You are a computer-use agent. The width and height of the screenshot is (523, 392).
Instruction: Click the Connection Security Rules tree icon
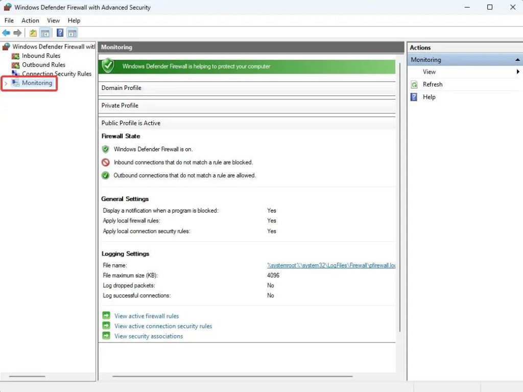coord(15,73)
